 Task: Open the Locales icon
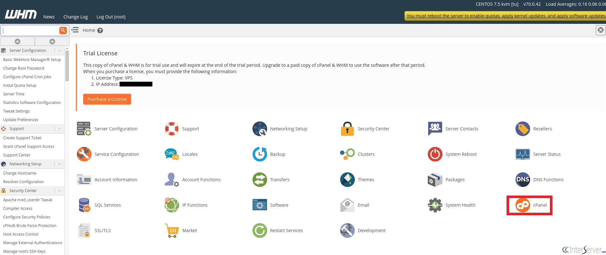(172, 154)
